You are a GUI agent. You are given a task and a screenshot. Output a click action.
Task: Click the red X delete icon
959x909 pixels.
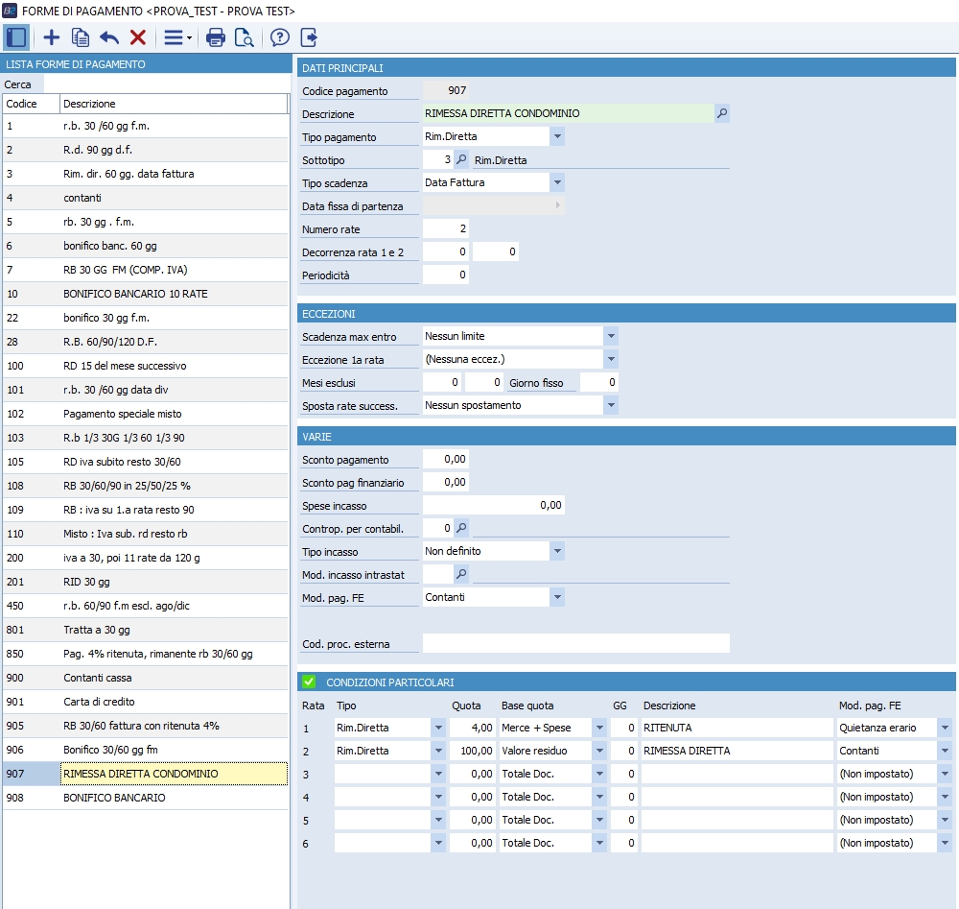tap(138, 37)
